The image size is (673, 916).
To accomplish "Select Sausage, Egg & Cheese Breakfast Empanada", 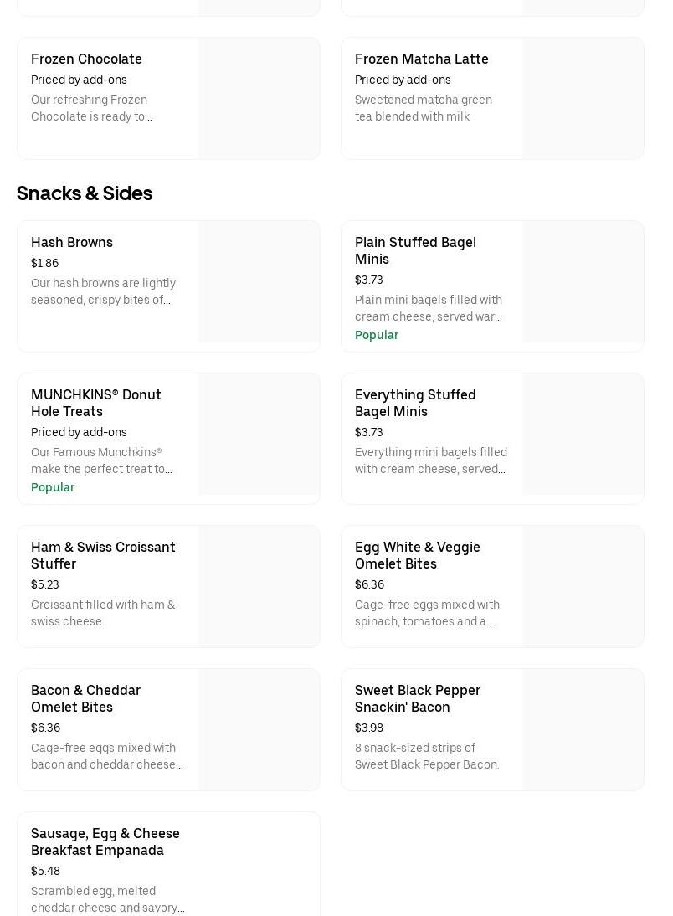I will [105, 841].
